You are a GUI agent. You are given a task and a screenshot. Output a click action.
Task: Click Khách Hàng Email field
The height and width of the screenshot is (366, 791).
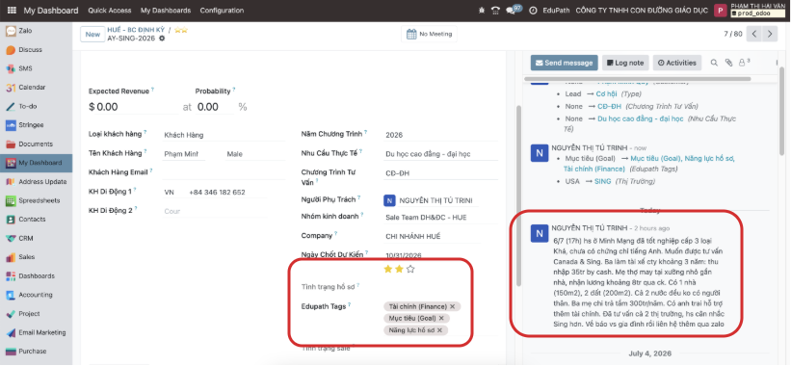coord(224,173)
